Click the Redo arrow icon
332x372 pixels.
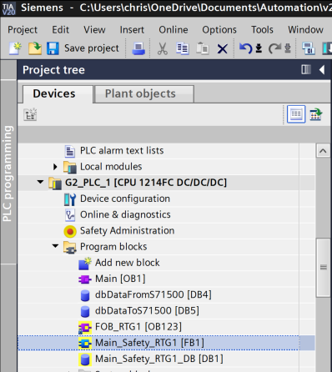tap(274, 48)
